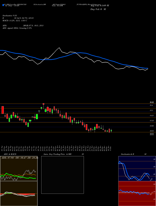The image size is (156, 206).
Task: Click the 14.21 price axis label
Action: (x=152, y=115)
